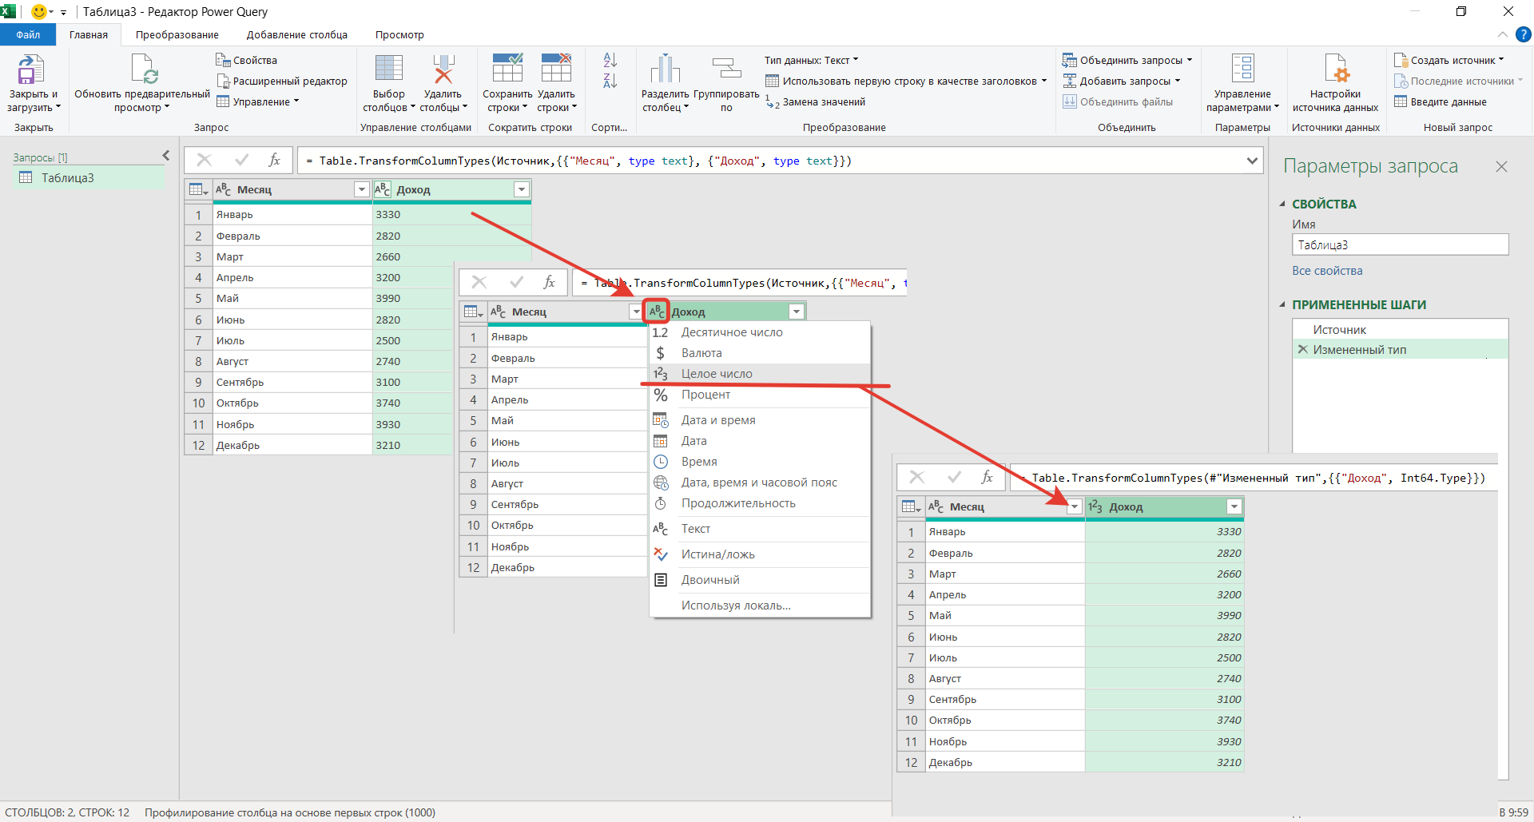Click the query name field Таблица3
Screen dimensions: 1534x822
pyautogui.click(x=1399, y=245)
